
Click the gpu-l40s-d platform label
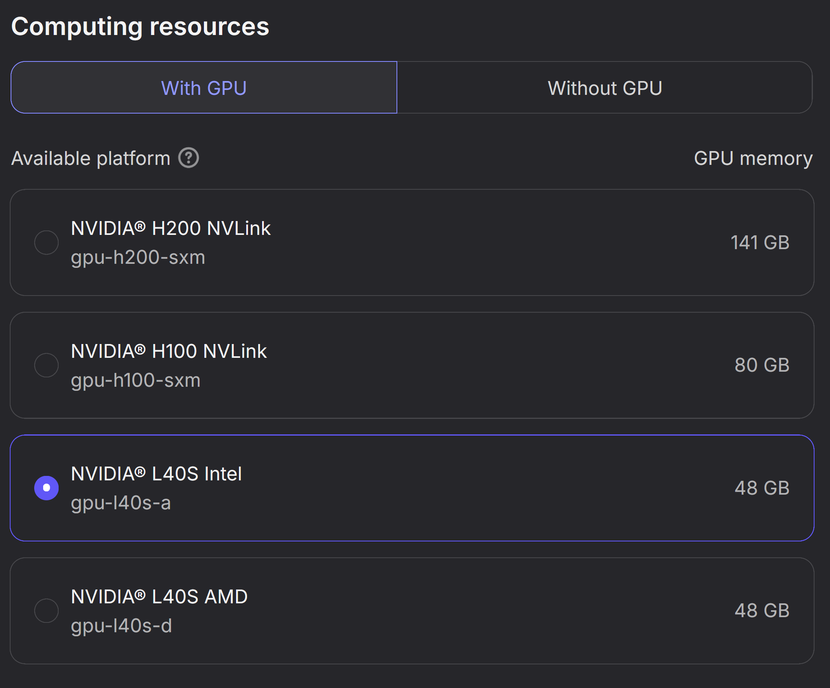click(x=121, y=626)
